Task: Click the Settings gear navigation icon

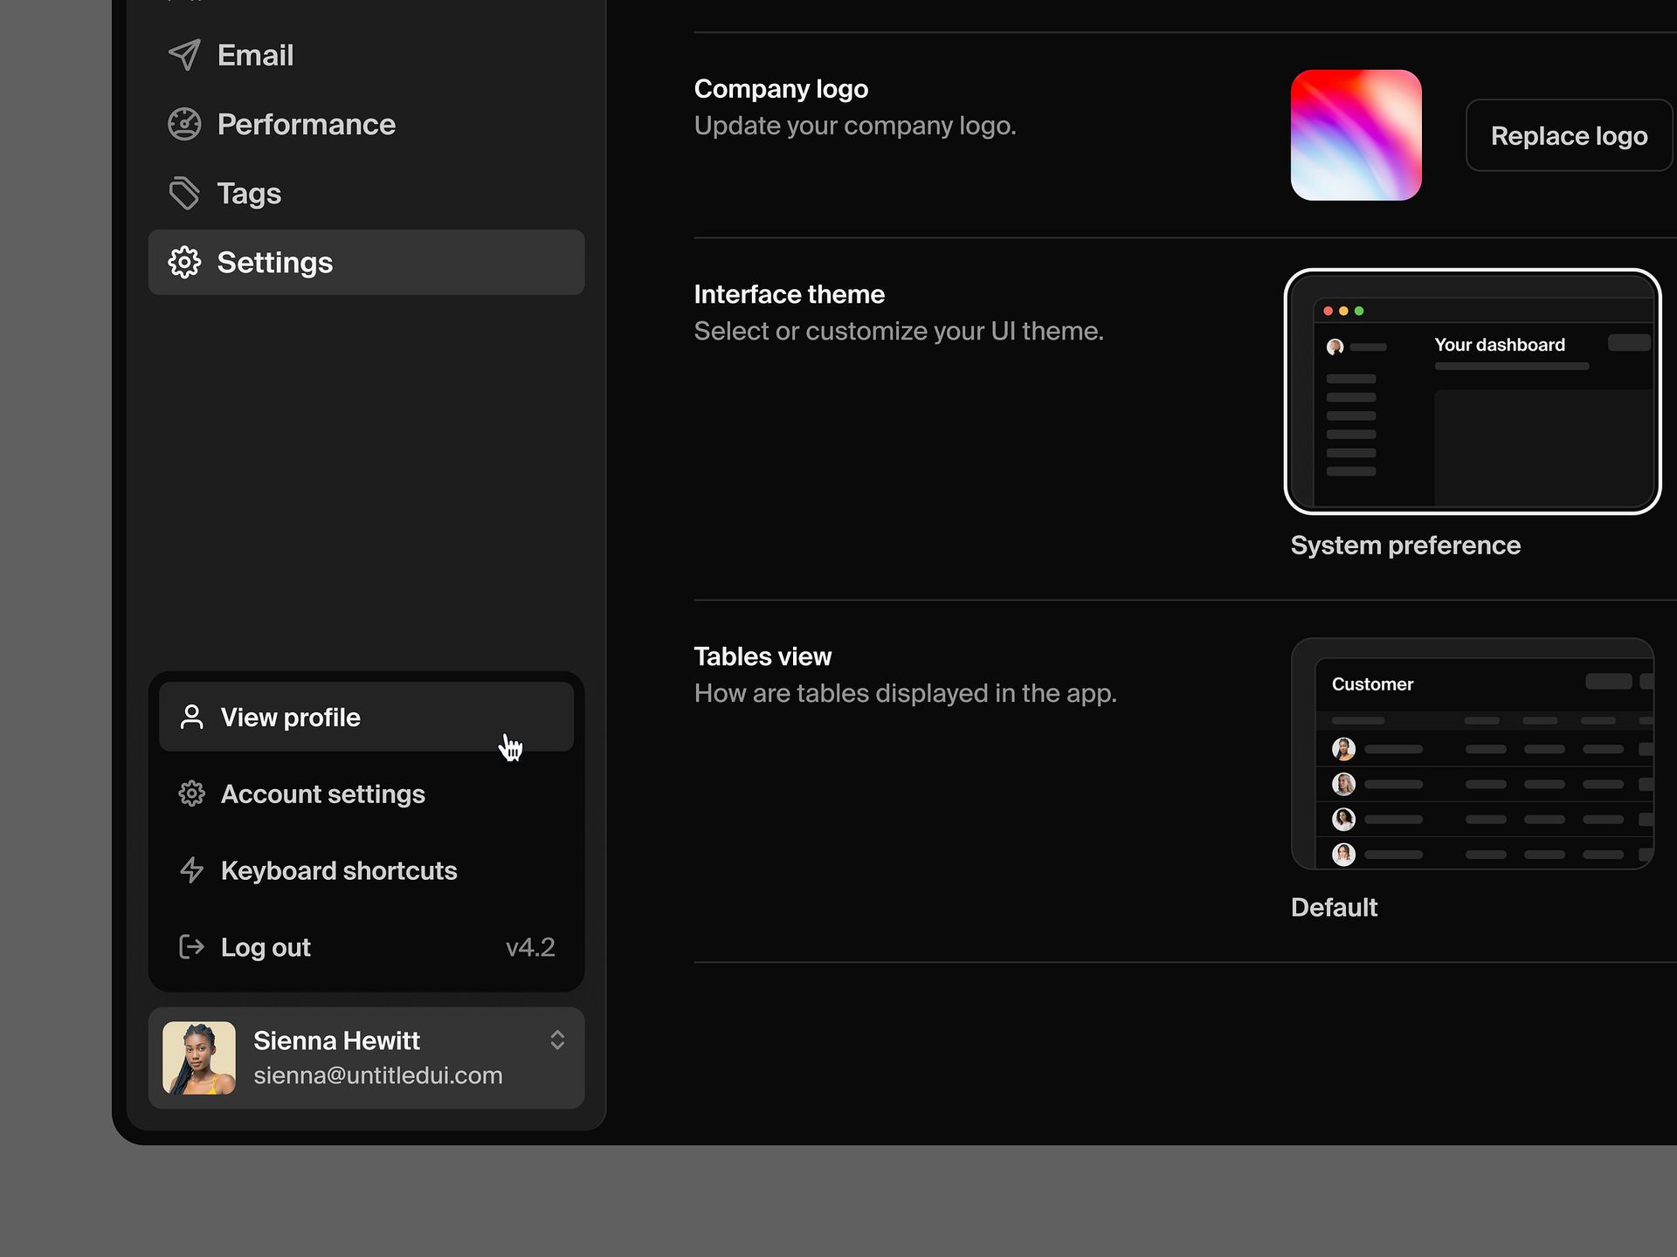Action: pyautogui.click(x=185, y=260)
